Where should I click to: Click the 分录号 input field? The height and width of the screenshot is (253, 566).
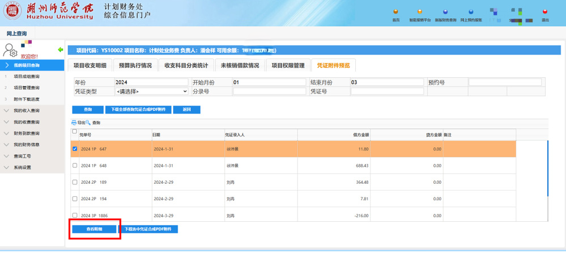[269, 91]
